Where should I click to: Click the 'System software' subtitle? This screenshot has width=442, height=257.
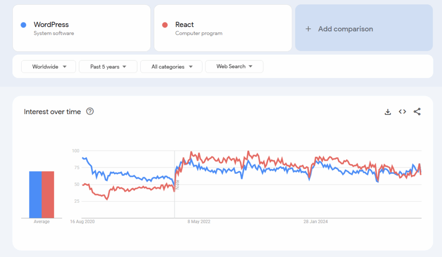coord(54,33)
